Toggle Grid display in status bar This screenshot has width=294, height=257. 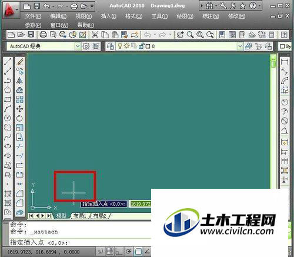(110, 251)
